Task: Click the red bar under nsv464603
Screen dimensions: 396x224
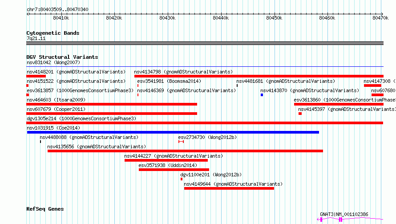Action: coord(112,104)
